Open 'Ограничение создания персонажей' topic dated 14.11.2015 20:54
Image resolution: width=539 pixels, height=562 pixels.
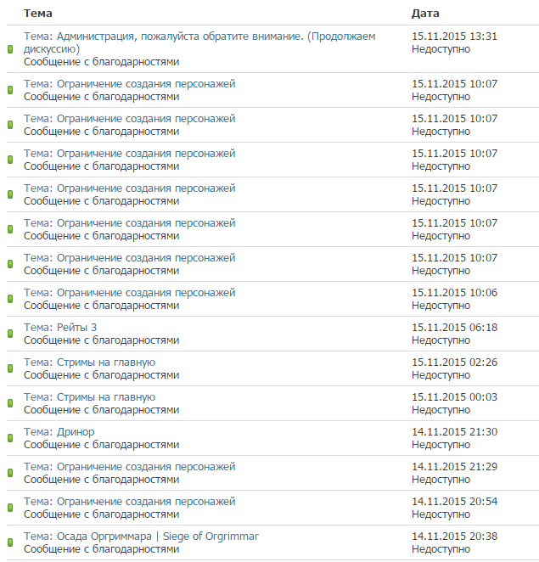pyautogui.click(x=146, y=502)
